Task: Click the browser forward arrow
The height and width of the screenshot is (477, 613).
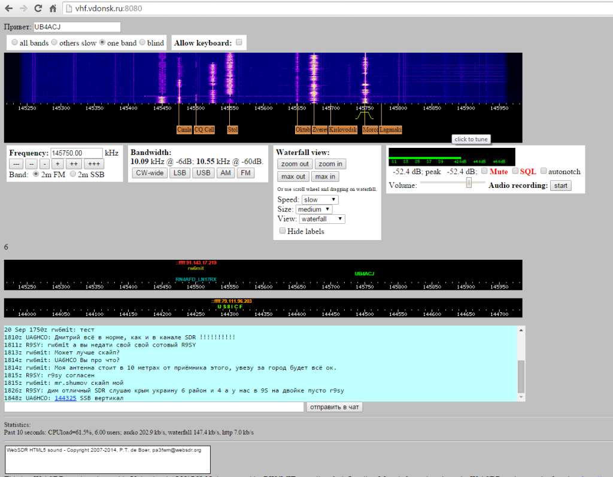Action: tap(23, 8)
